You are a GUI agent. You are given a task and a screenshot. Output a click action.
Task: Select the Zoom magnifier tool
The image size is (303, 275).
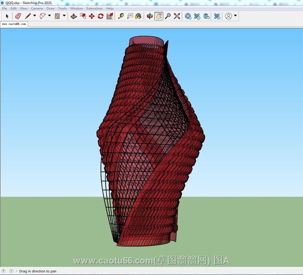168,16
